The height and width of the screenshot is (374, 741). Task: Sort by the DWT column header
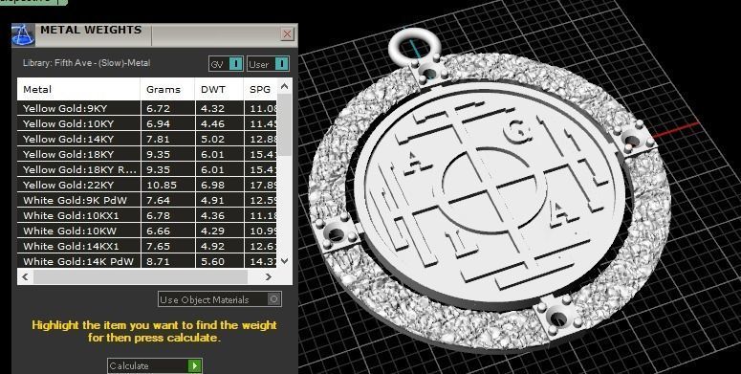click(219, 89)
